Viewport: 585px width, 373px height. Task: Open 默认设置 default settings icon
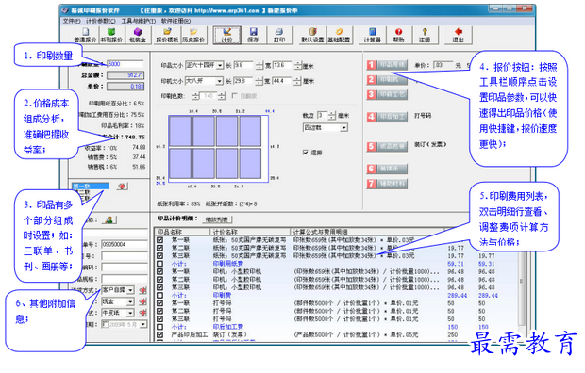312,35
